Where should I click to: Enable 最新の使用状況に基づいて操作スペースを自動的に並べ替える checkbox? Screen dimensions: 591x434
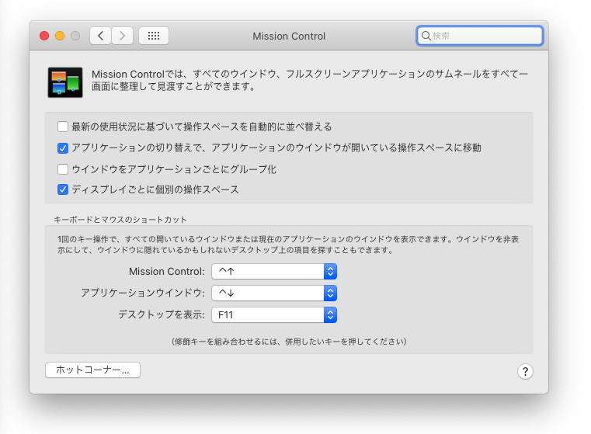63,127
